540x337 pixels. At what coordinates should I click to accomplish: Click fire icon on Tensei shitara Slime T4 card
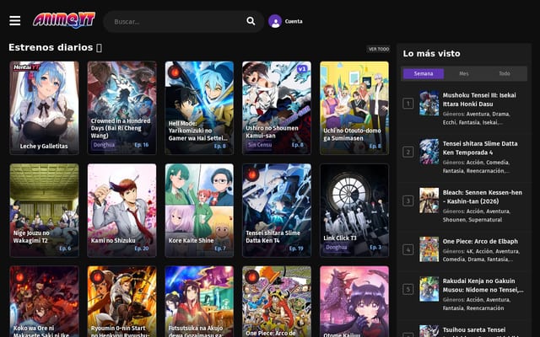pos(252,174)
